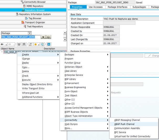
Task: Click the Object Name column header
Action: pos(21,49)
